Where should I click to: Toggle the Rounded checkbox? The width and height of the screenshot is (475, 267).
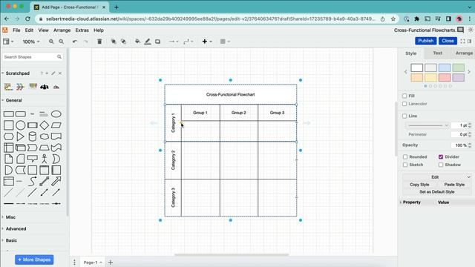(405, 156)
